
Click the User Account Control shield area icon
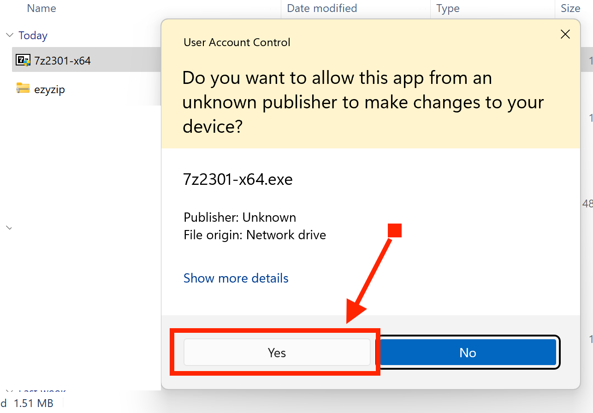click(x=237, y=42)
